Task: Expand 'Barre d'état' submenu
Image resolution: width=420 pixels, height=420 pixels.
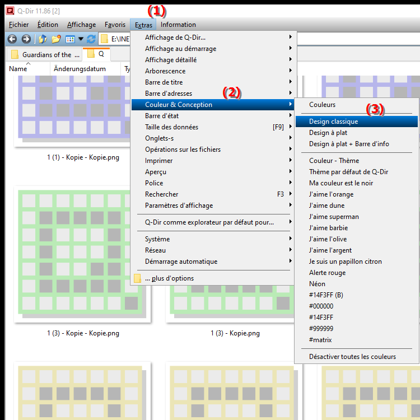Action: pos(213,116)
